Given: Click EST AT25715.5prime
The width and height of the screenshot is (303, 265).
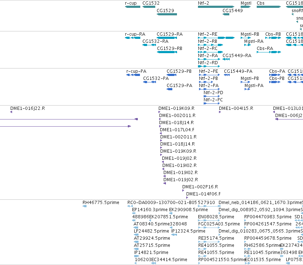Looking at the screenshot, I should click(x=136, y=249).
